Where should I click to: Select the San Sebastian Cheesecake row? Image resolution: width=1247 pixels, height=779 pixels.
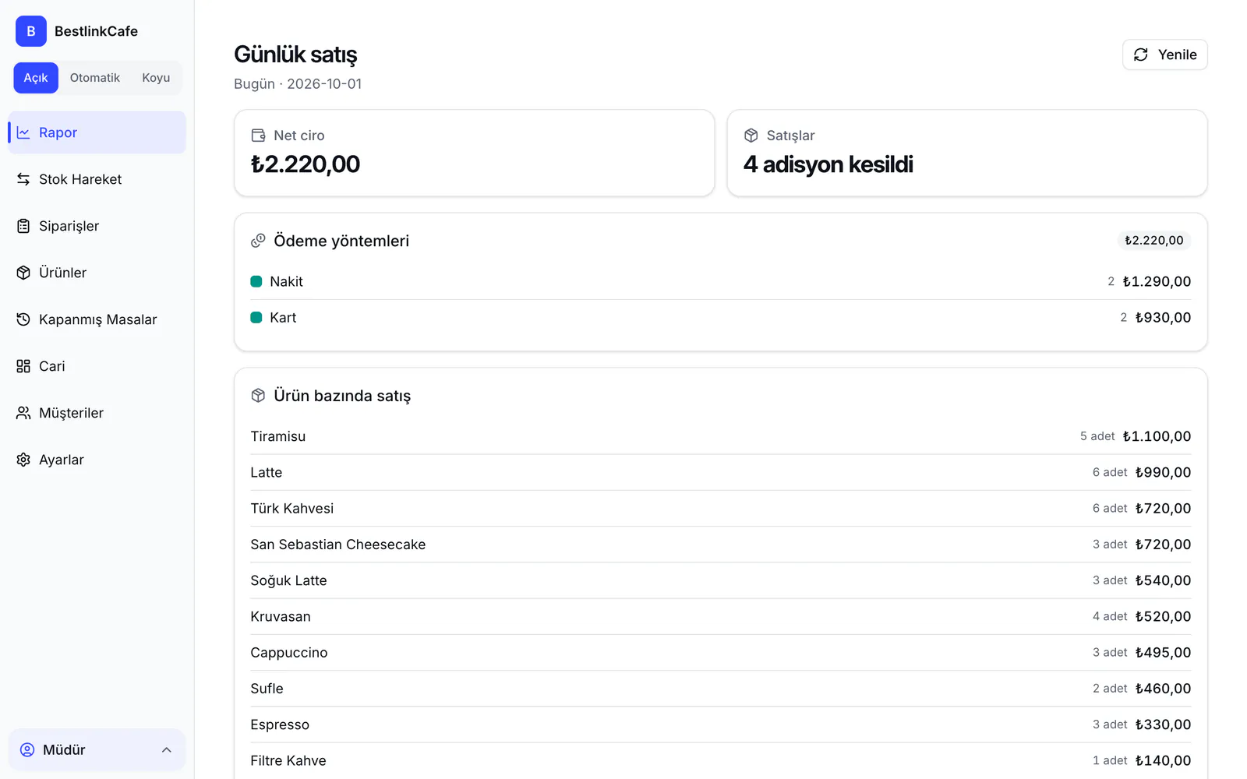[x=721, y=545]
